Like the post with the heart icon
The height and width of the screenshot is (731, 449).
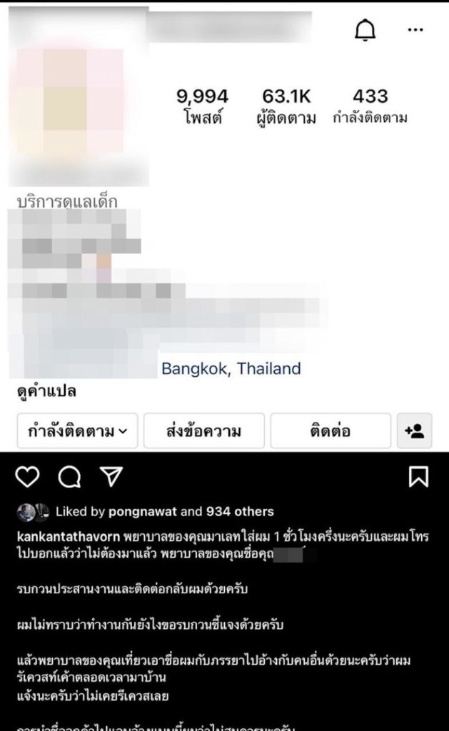(x=28, y=477)
